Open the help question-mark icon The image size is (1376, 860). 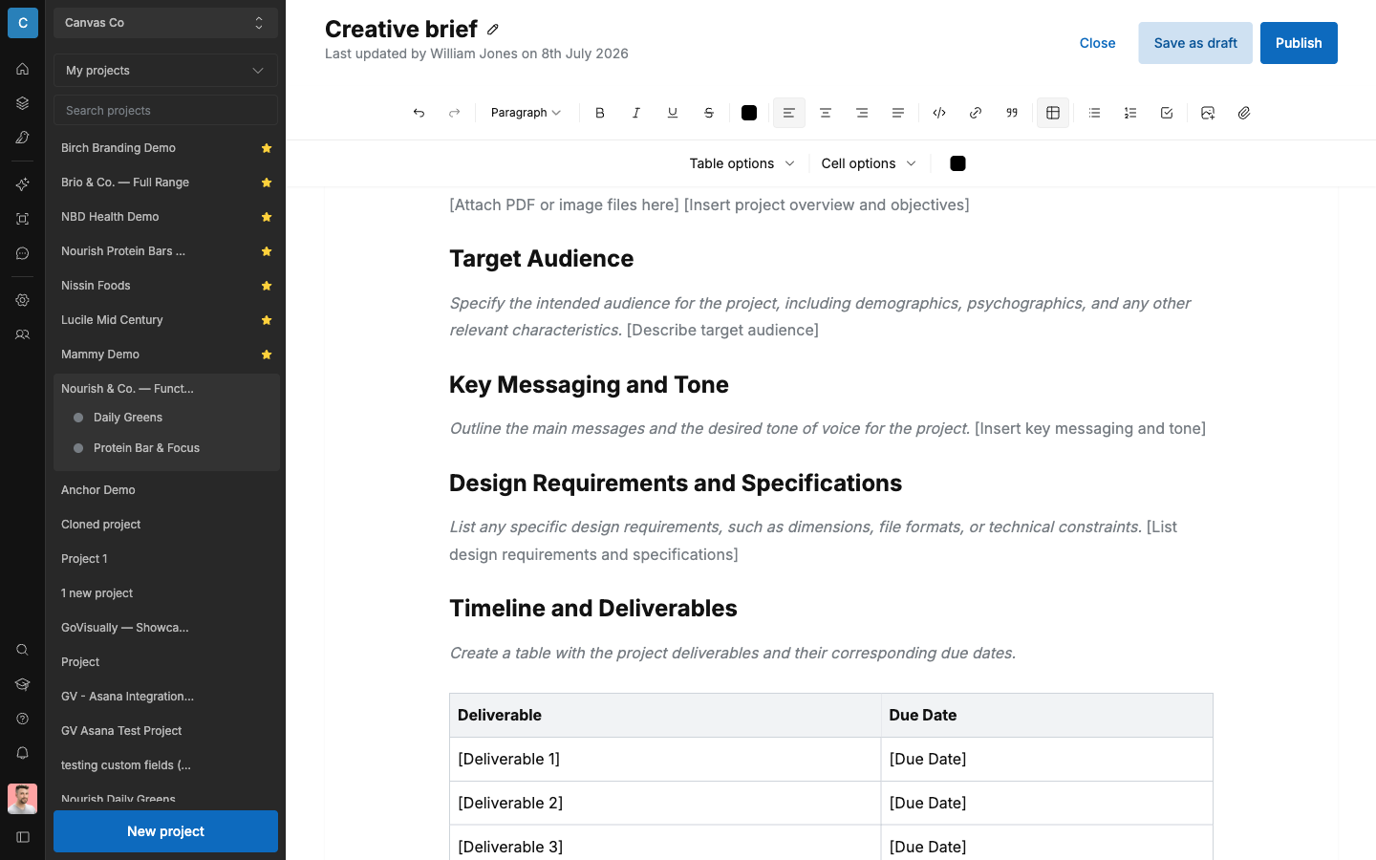(23, 719)
